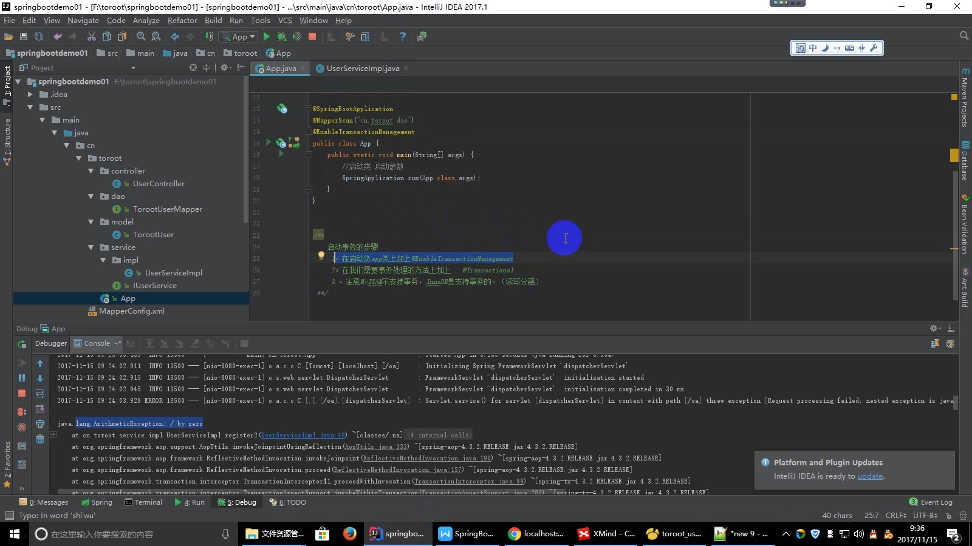The image size is (972, 546).
Task: Expand the .idea folder node
Action: (30, 95)
